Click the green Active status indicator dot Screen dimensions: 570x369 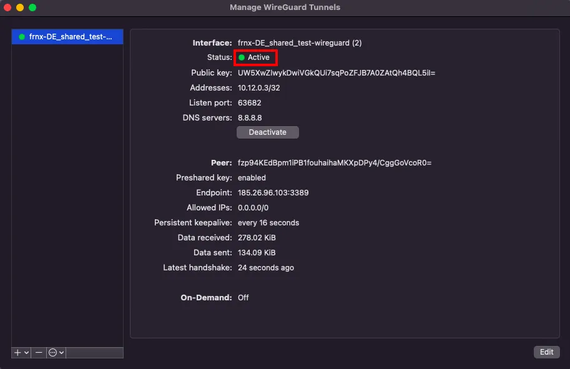242,57
